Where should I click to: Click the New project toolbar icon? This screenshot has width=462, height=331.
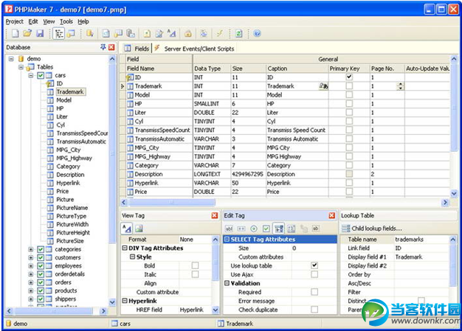(x=15, y=33)
